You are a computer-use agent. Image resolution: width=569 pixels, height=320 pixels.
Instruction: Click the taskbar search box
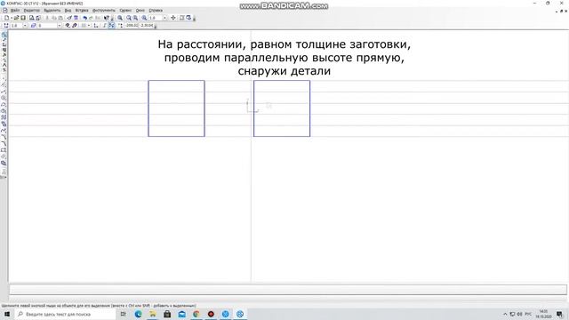65,314
